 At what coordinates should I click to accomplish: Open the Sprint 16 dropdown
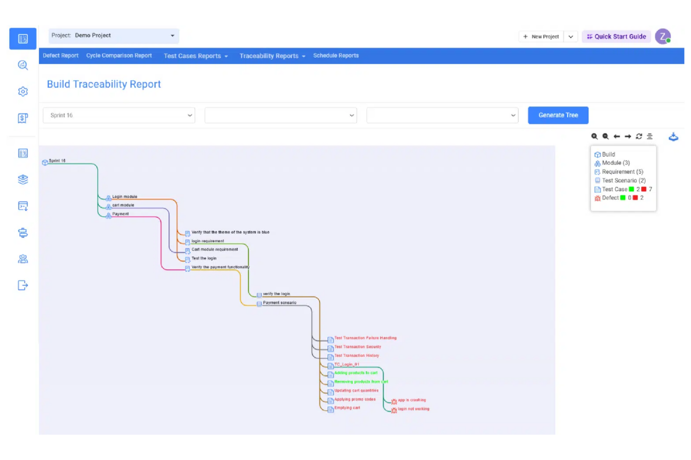coord(118,115)
